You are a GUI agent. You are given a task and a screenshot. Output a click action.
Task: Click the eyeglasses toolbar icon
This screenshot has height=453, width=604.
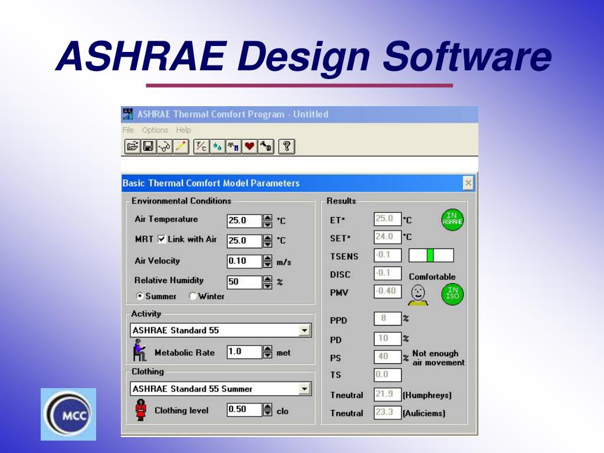(x=165, y=147)
